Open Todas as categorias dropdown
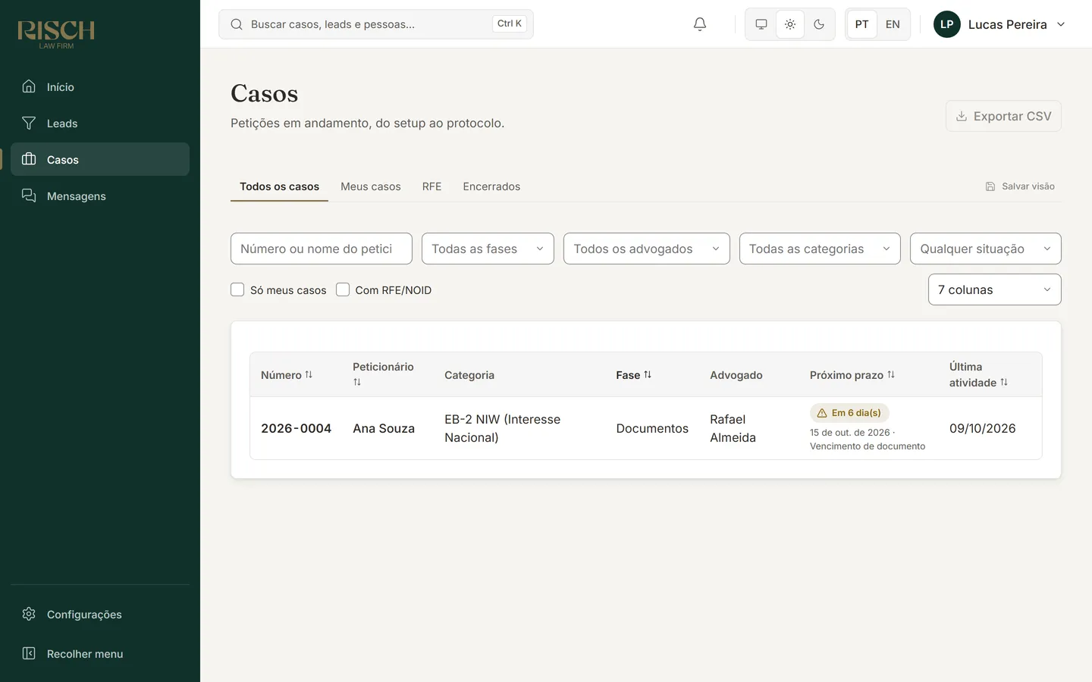Screen dimensions: 1092x682 click(x=820, y=249)
